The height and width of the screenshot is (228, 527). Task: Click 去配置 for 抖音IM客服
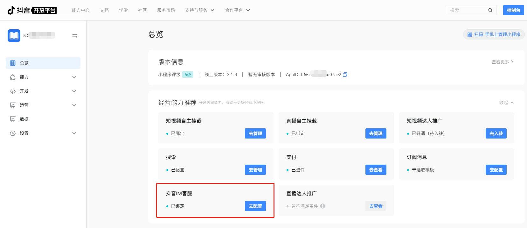[255, 206]
